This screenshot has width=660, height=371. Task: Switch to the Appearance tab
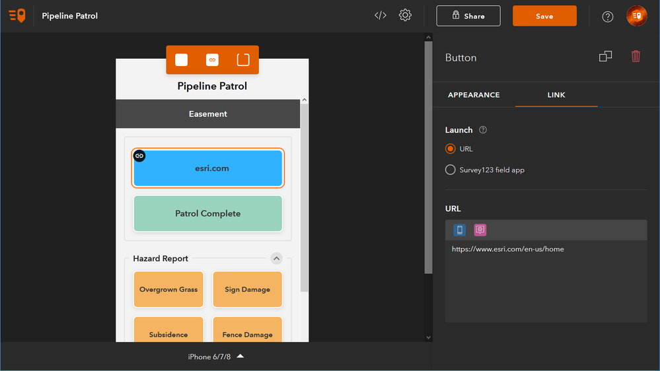pos(474,95)
